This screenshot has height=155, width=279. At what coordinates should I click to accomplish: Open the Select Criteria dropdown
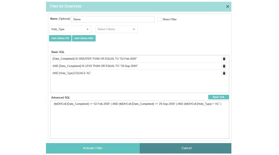tap(116, 29)
